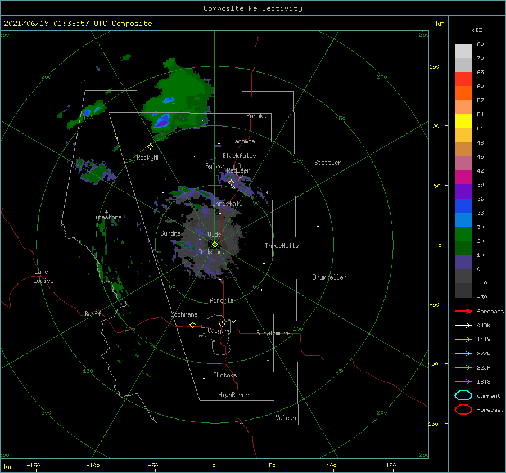Click the Blackfalds city label
This screenshot has height=473, width=506.
click(x=239, y=156)
